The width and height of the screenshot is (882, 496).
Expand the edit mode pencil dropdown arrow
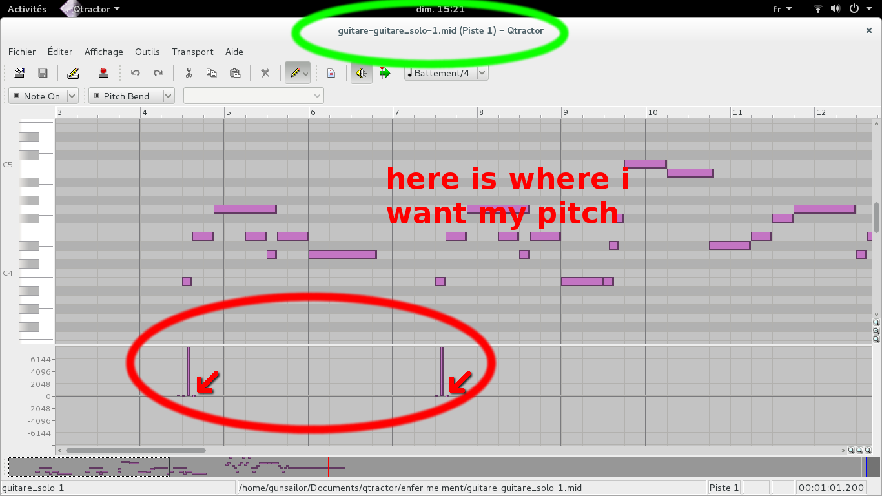[306, 74]
